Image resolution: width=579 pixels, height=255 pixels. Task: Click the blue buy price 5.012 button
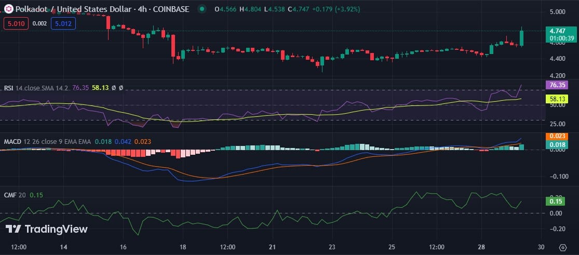[x=64, y=23]
